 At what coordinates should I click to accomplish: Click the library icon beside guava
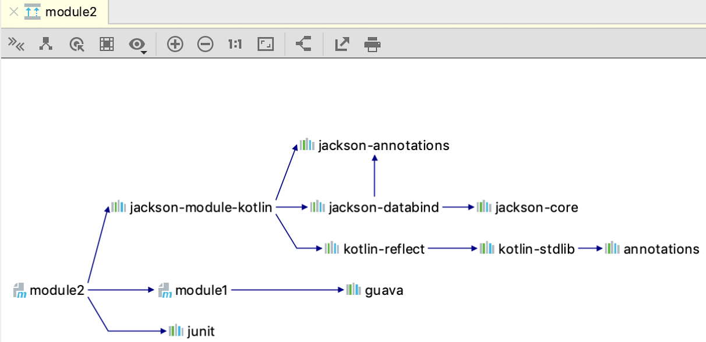click(354, 289)
